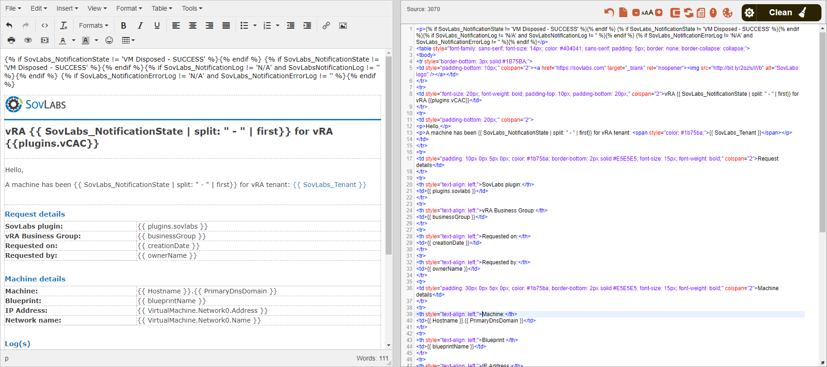Open the text color picker arrow

pos(74,40)
